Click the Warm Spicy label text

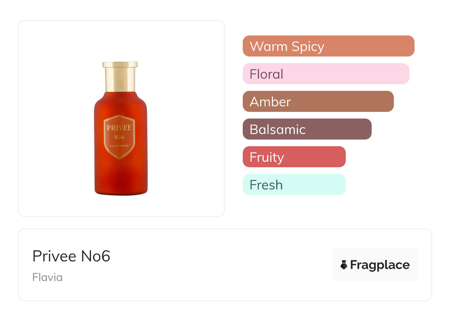pyautogui.click(x=287, y=46)
